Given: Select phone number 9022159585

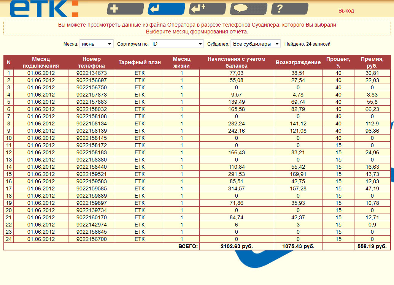Looking at the screenshot, I should click(x=91, y=188).
